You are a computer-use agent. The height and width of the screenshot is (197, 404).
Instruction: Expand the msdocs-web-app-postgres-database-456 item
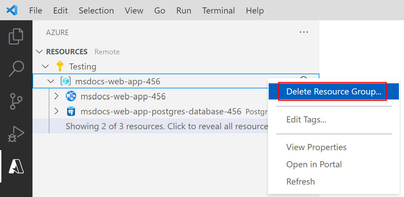(x=56, y=111)
